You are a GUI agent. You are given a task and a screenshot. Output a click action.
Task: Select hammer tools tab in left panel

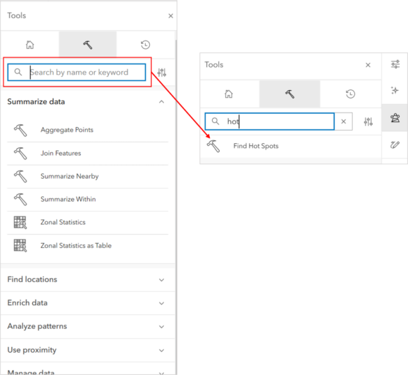click(x=88, y=45)
